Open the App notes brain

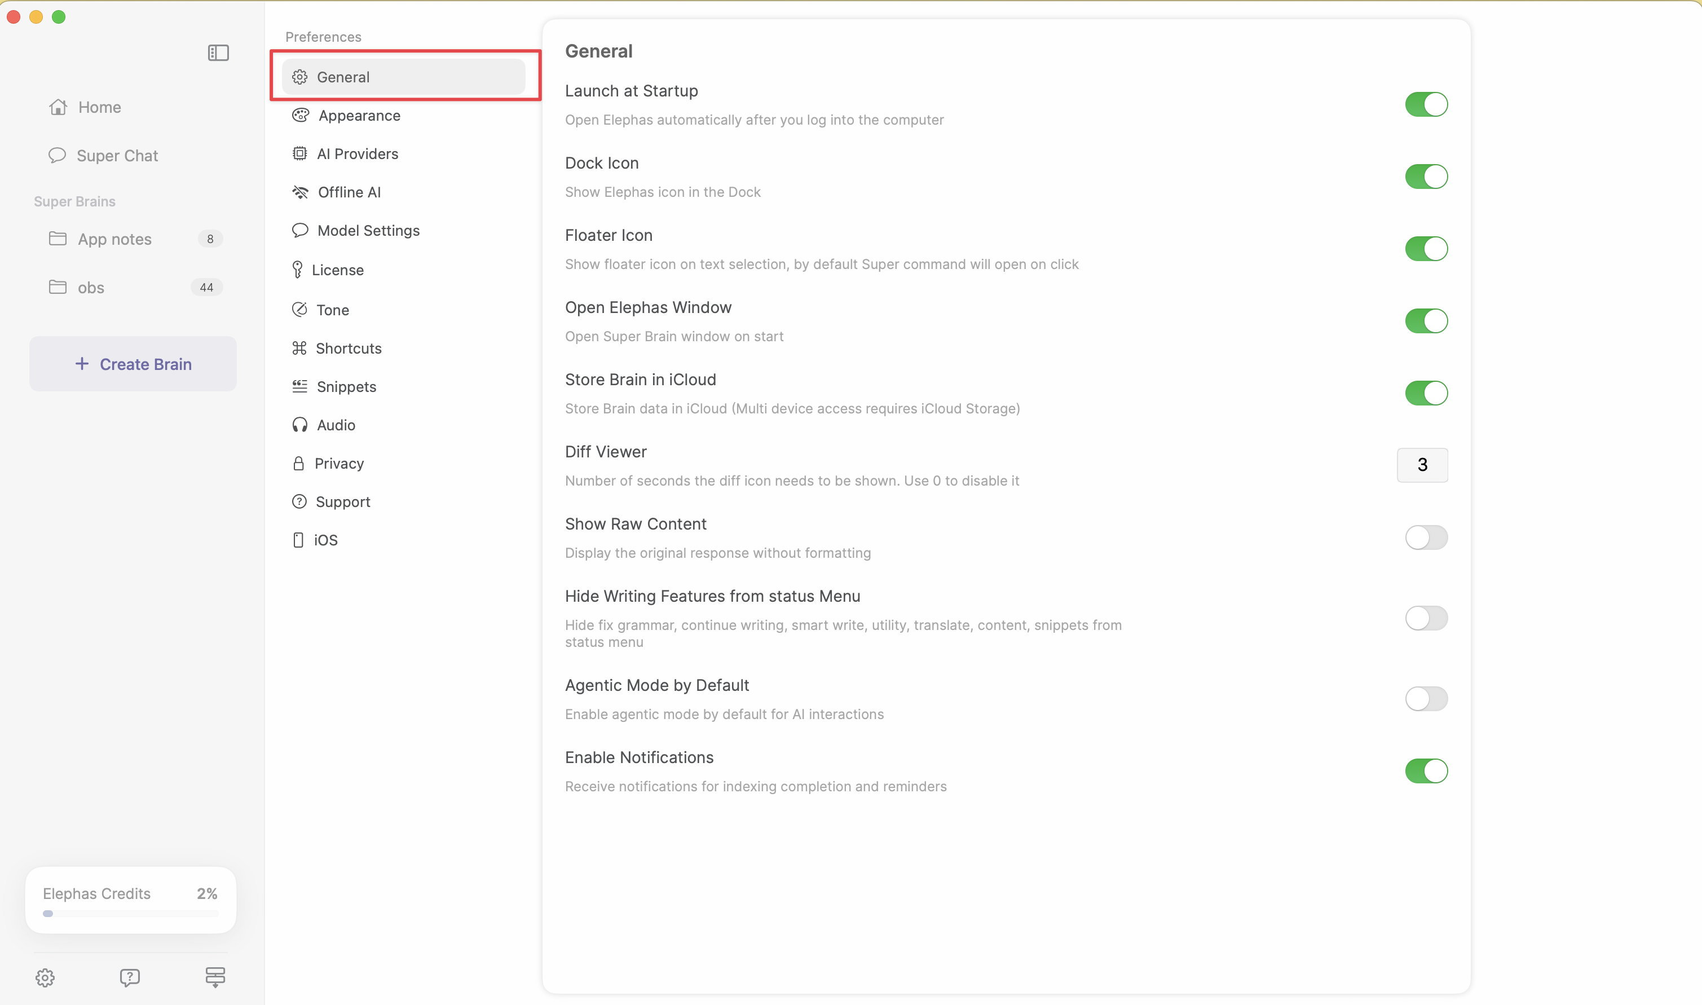tap(133, 239)
